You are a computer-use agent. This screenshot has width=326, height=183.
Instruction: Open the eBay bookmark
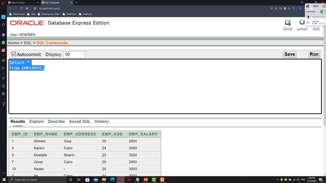pyautogui.click(x=32, y=14)
